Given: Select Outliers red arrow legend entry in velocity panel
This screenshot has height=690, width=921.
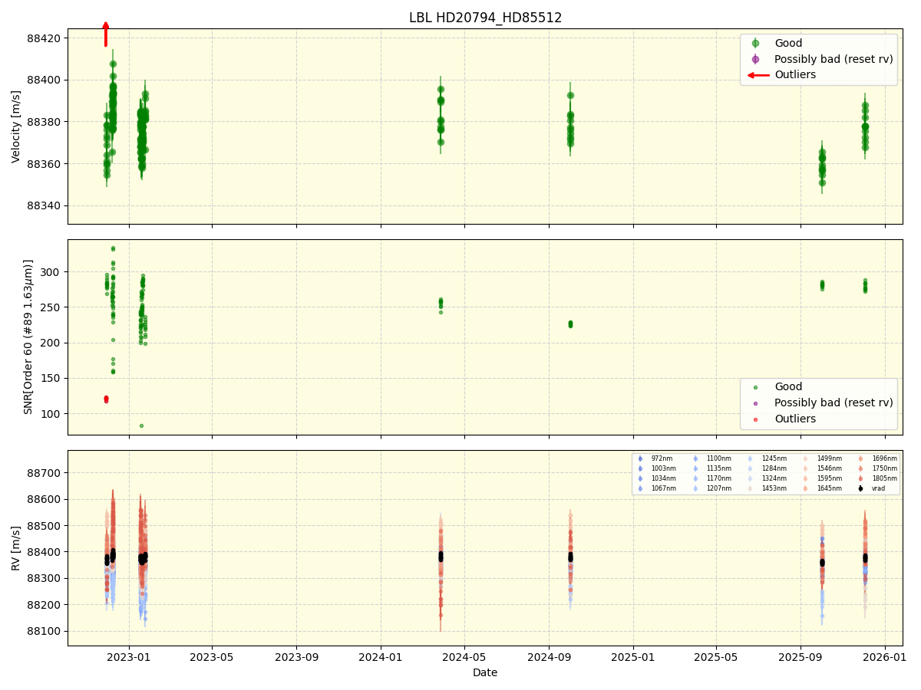Looking at the screenshot, I should [781, 75].
